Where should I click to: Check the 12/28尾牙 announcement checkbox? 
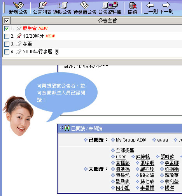7,36
